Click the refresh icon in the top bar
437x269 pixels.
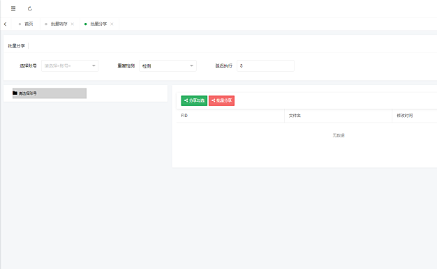tap(30, 8)
